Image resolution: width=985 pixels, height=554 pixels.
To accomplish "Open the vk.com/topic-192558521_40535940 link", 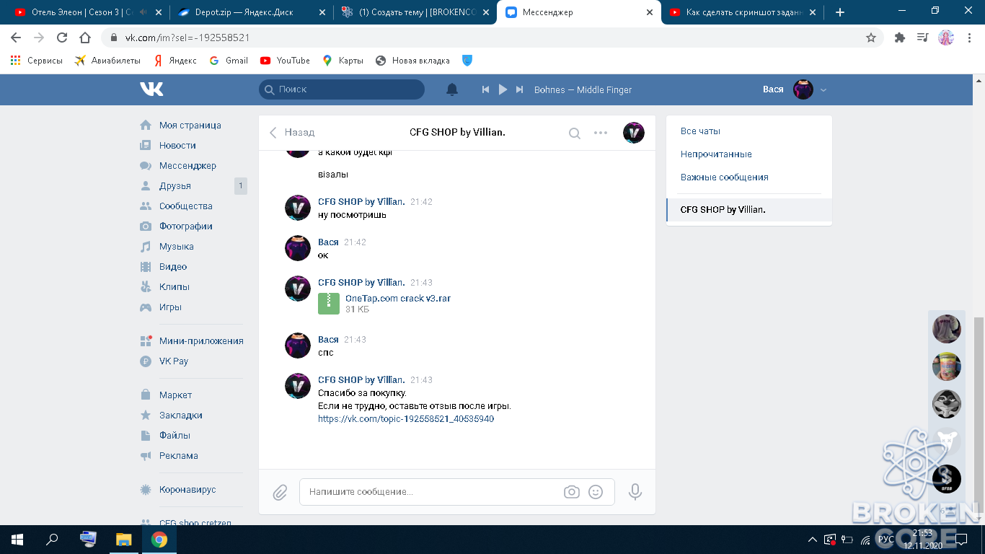I will tap(406, 419).
